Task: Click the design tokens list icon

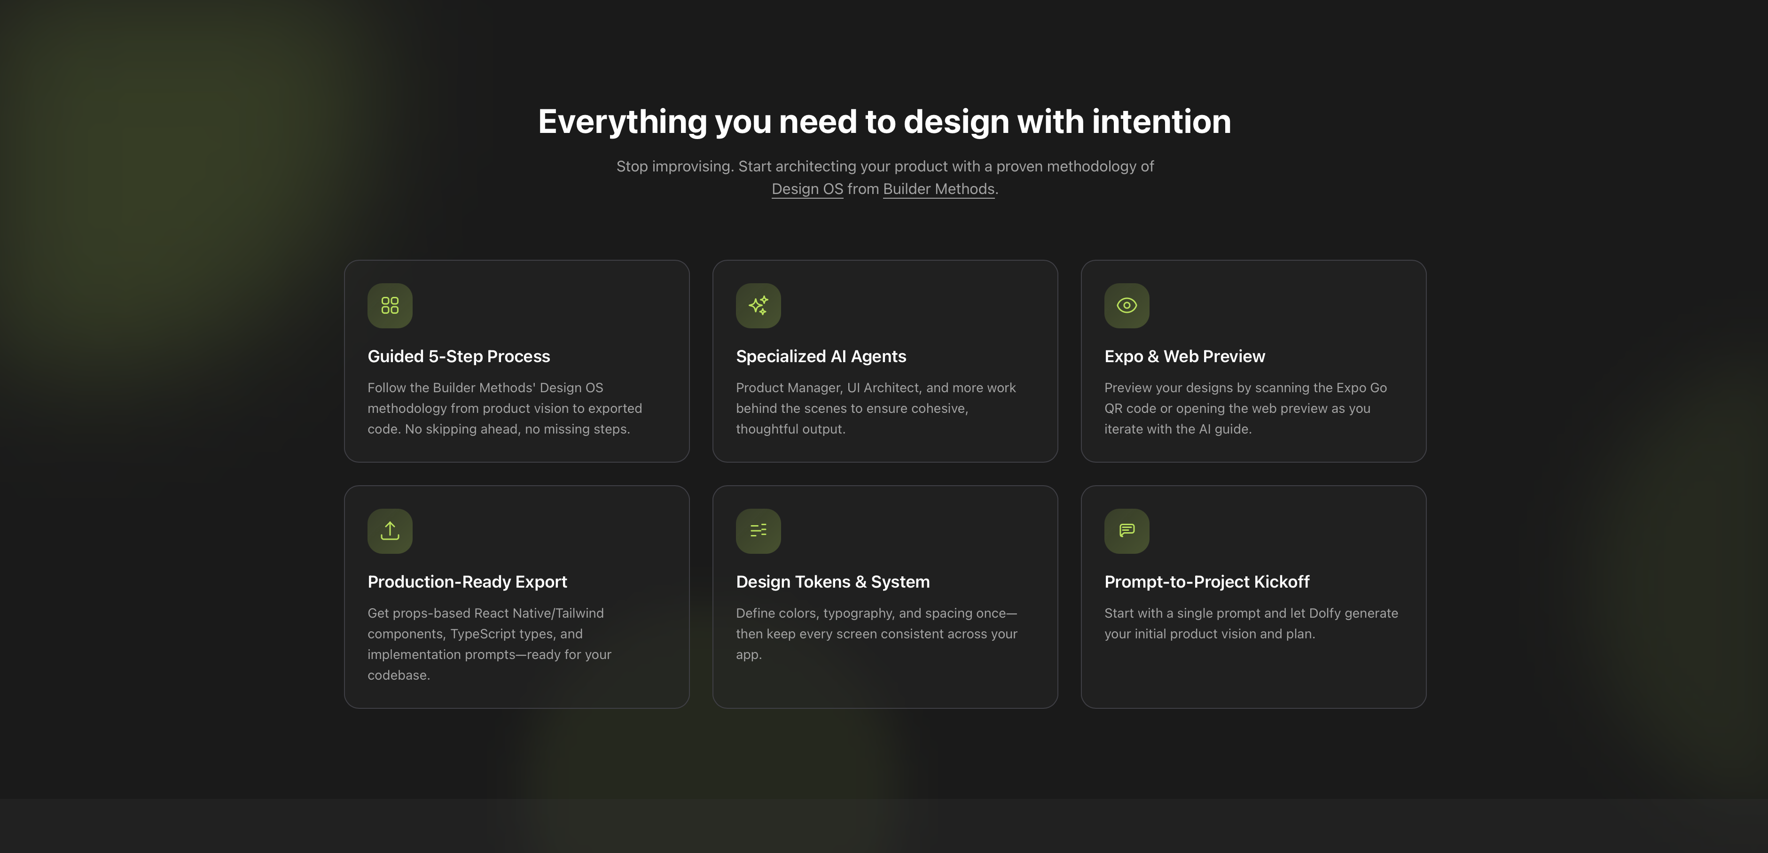Action: [x=758, y=530]
